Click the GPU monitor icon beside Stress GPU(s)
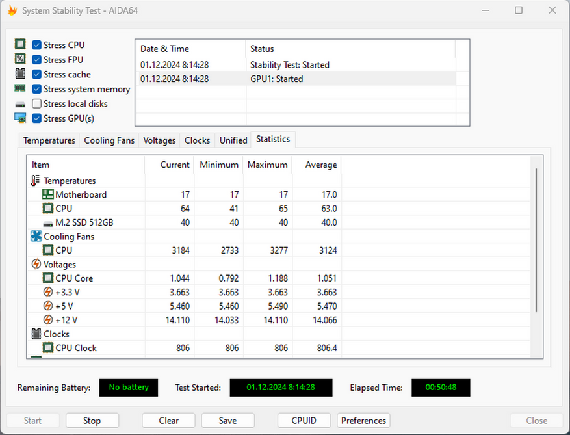The image size is (570, 435). tap(20, 118)
